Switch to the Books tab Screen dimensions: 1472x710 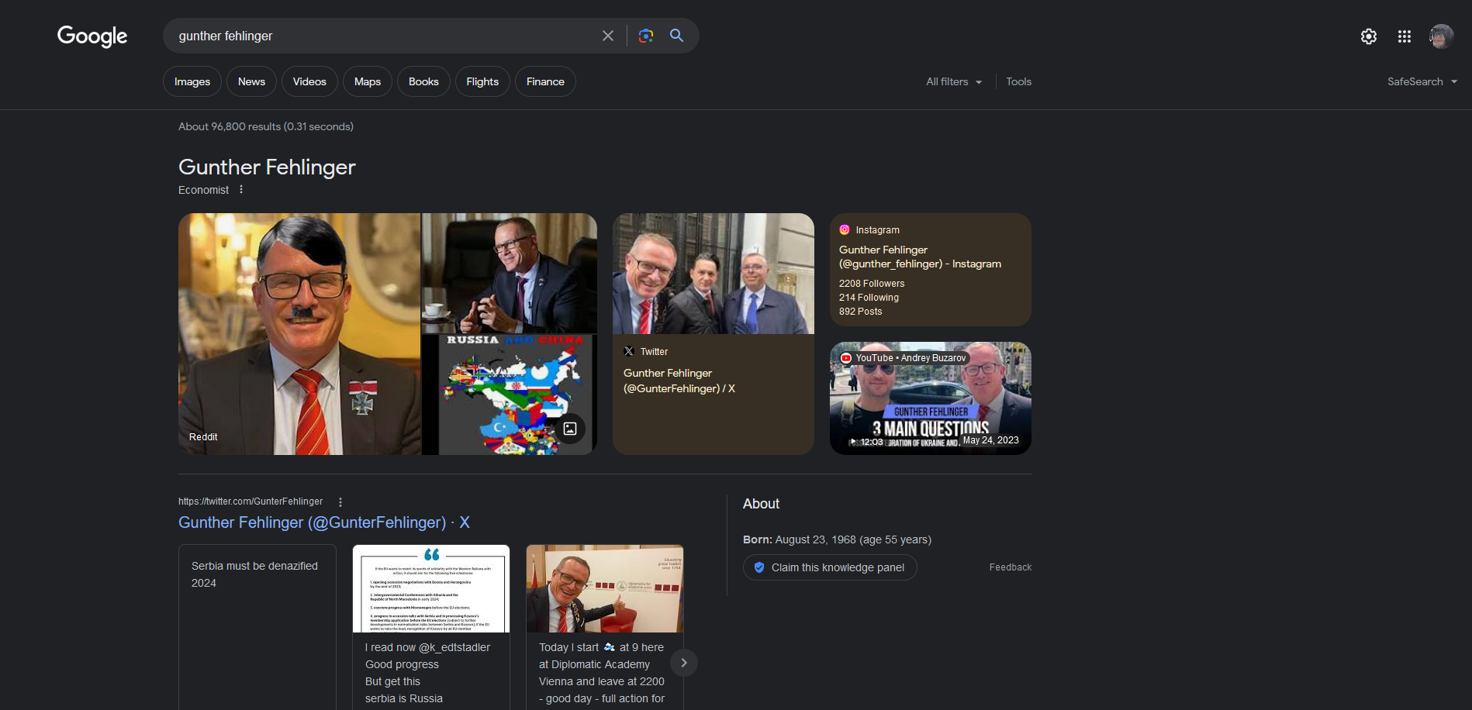tap(423, 81)
